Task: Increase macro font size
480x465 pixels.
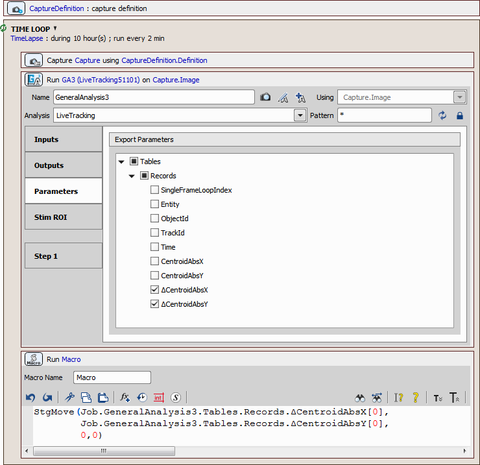Action: pos(454,398)
